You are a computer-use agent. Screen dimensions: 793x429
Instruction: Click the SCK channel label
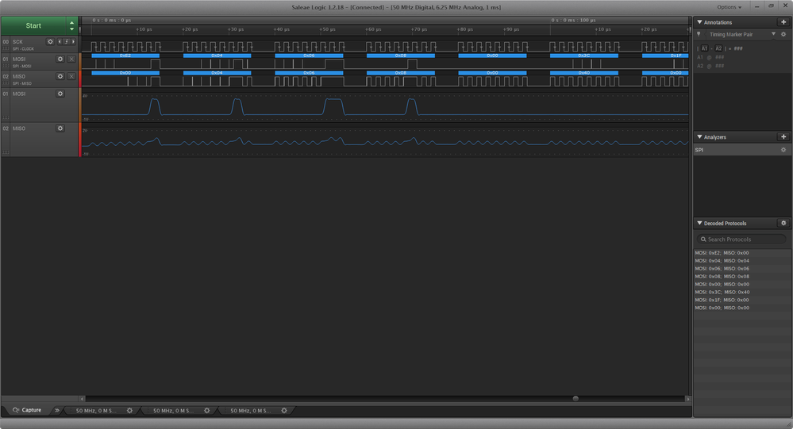17,42
